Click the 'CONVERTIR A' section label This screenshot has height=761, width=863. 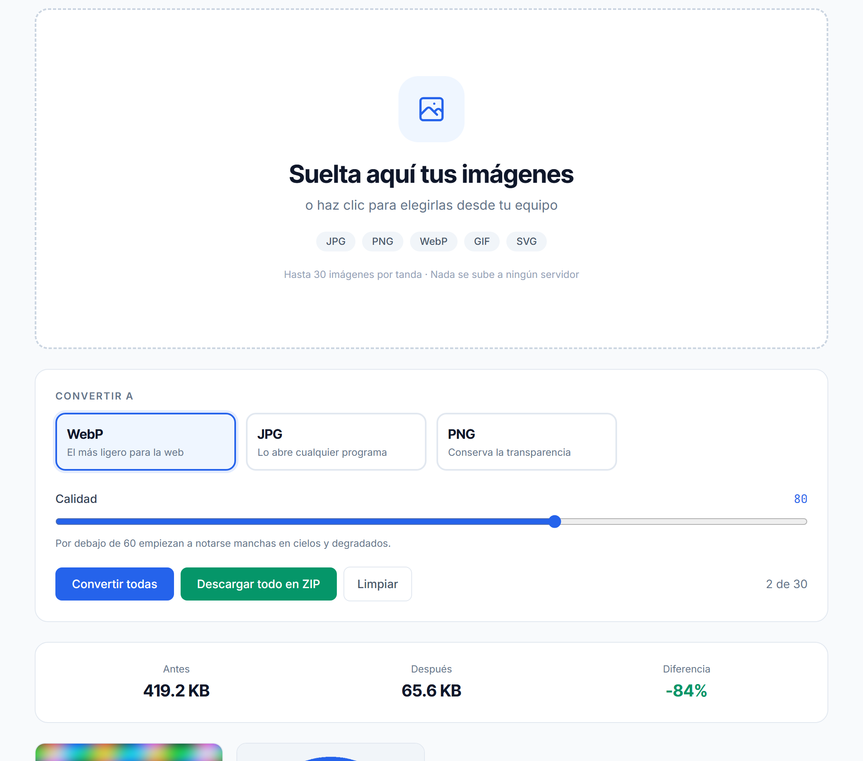click(x=95, y=396)
